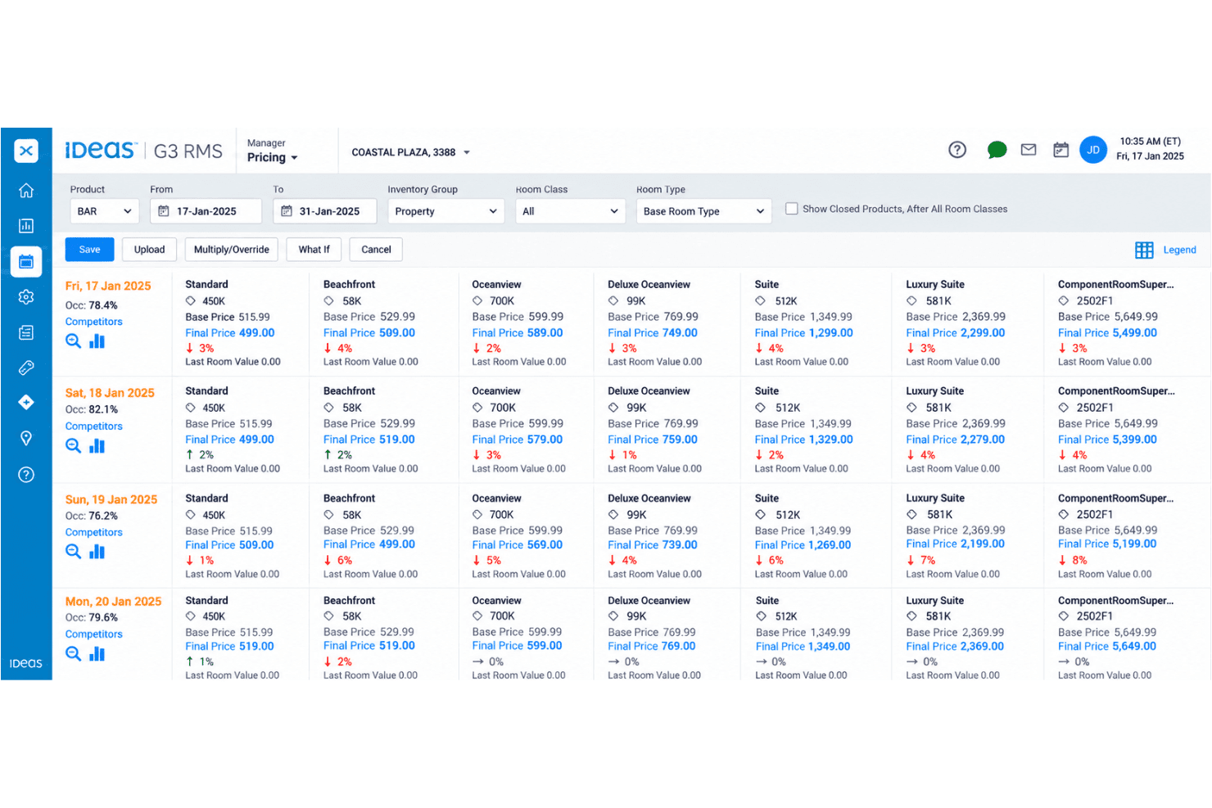Click the X logo atop the sidebar
The height and width of the screenshot is (808, 1212).
tap(26, 151)
